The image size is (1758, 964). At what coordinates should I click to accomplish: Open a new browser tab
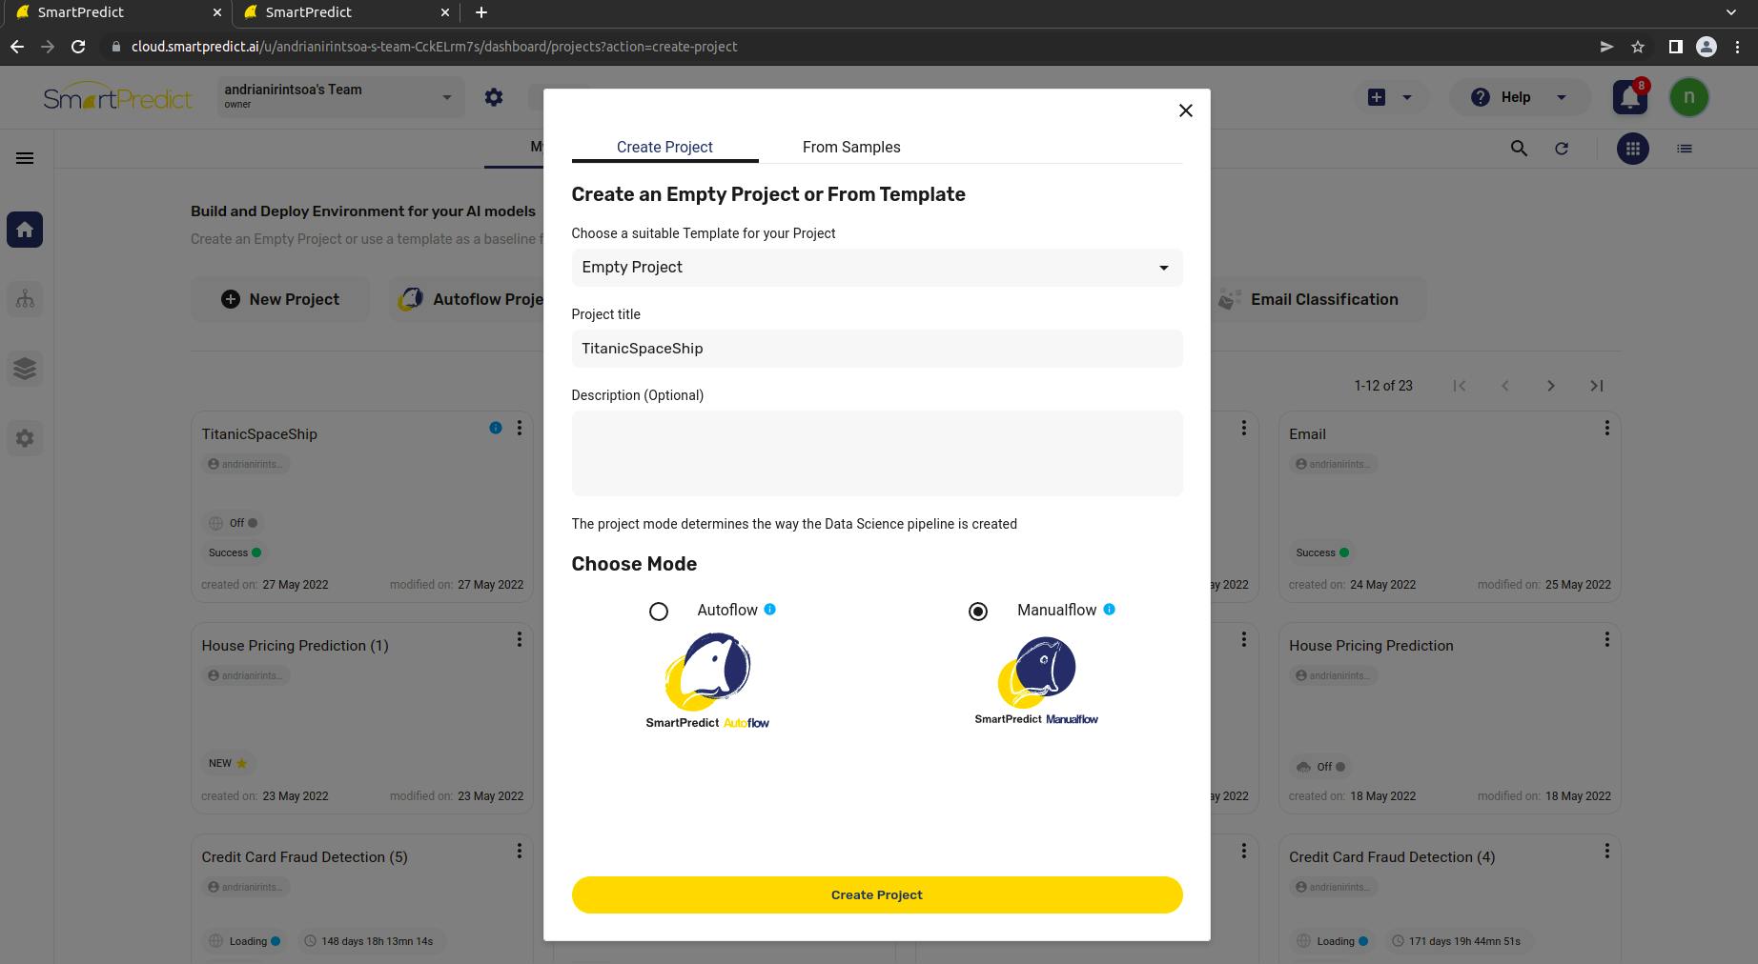coord(481,12)
